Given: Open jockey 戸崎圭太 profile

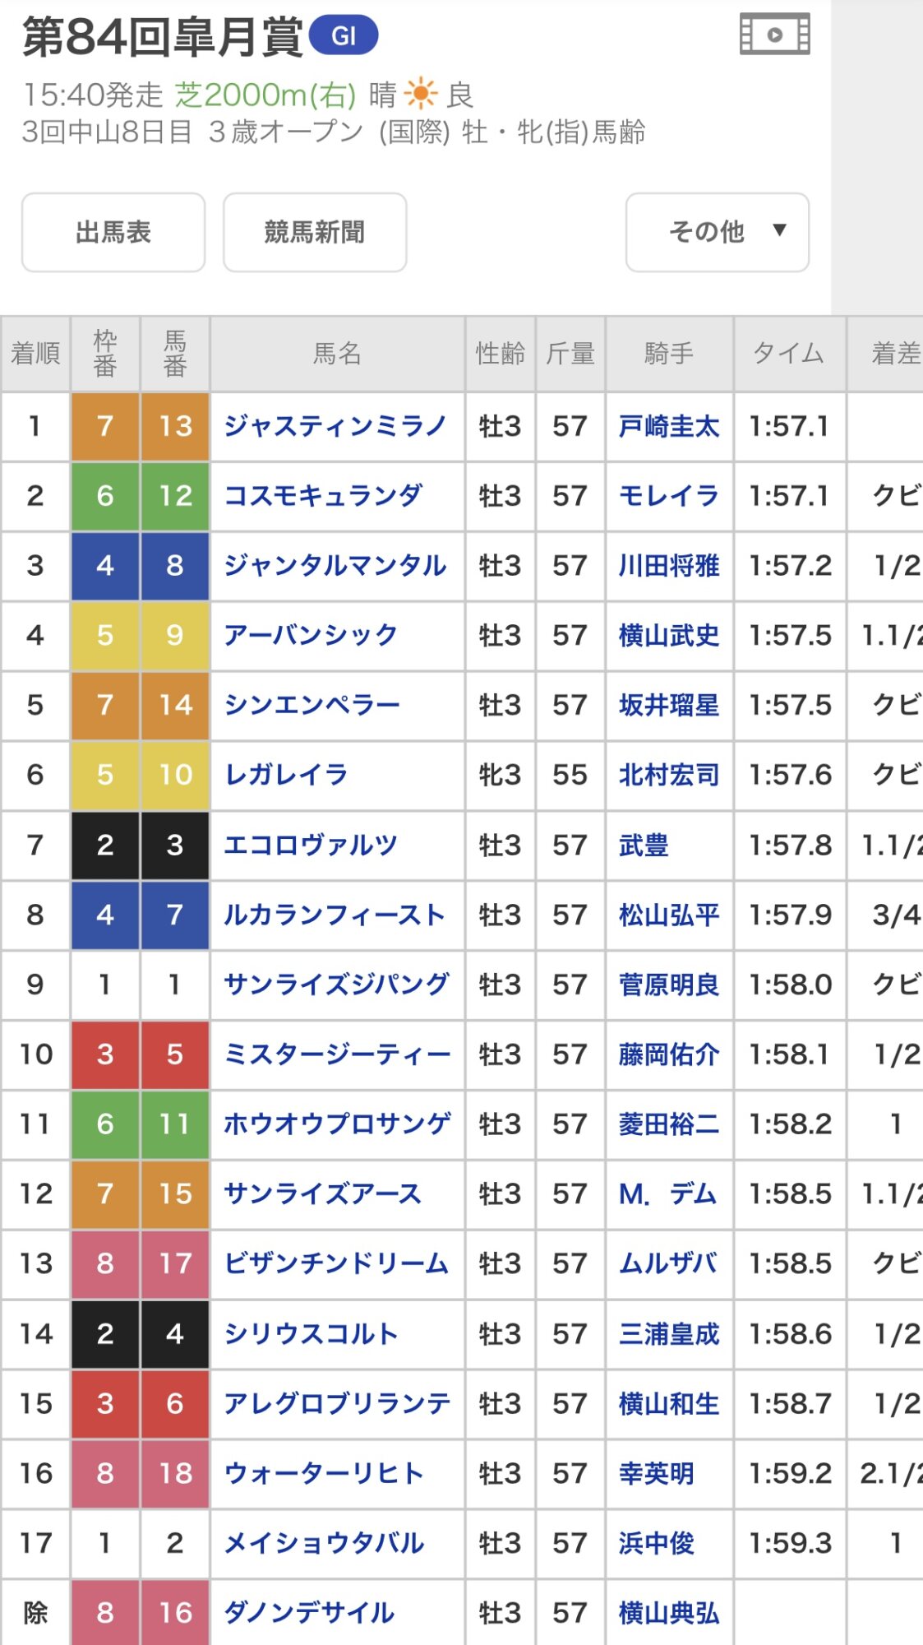Looking at the screenshot, I should tap(668, 426).
